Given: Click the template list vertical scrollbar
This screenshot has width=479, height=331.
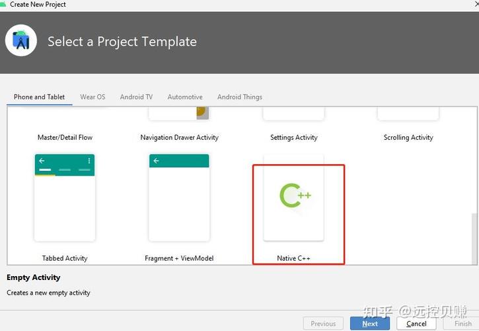Looking at the screenshot, I should [x=474, y=239].
